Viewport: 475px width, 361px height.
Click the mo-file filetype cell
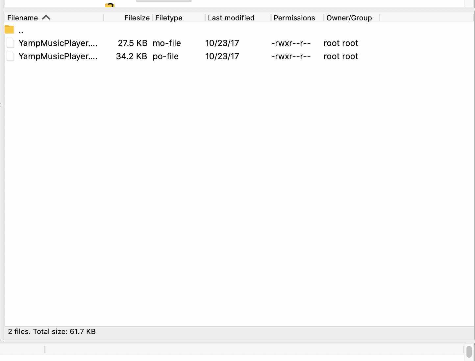(167, 43)
